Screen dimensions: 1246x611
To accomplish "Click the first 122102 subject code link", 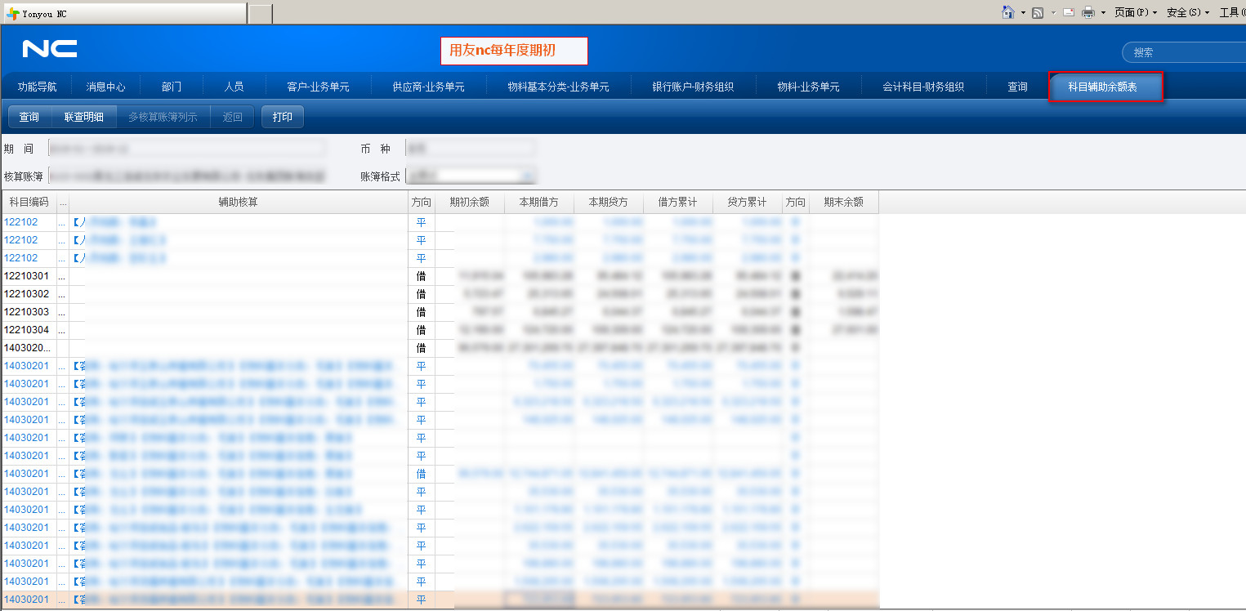I will (21, 222).
